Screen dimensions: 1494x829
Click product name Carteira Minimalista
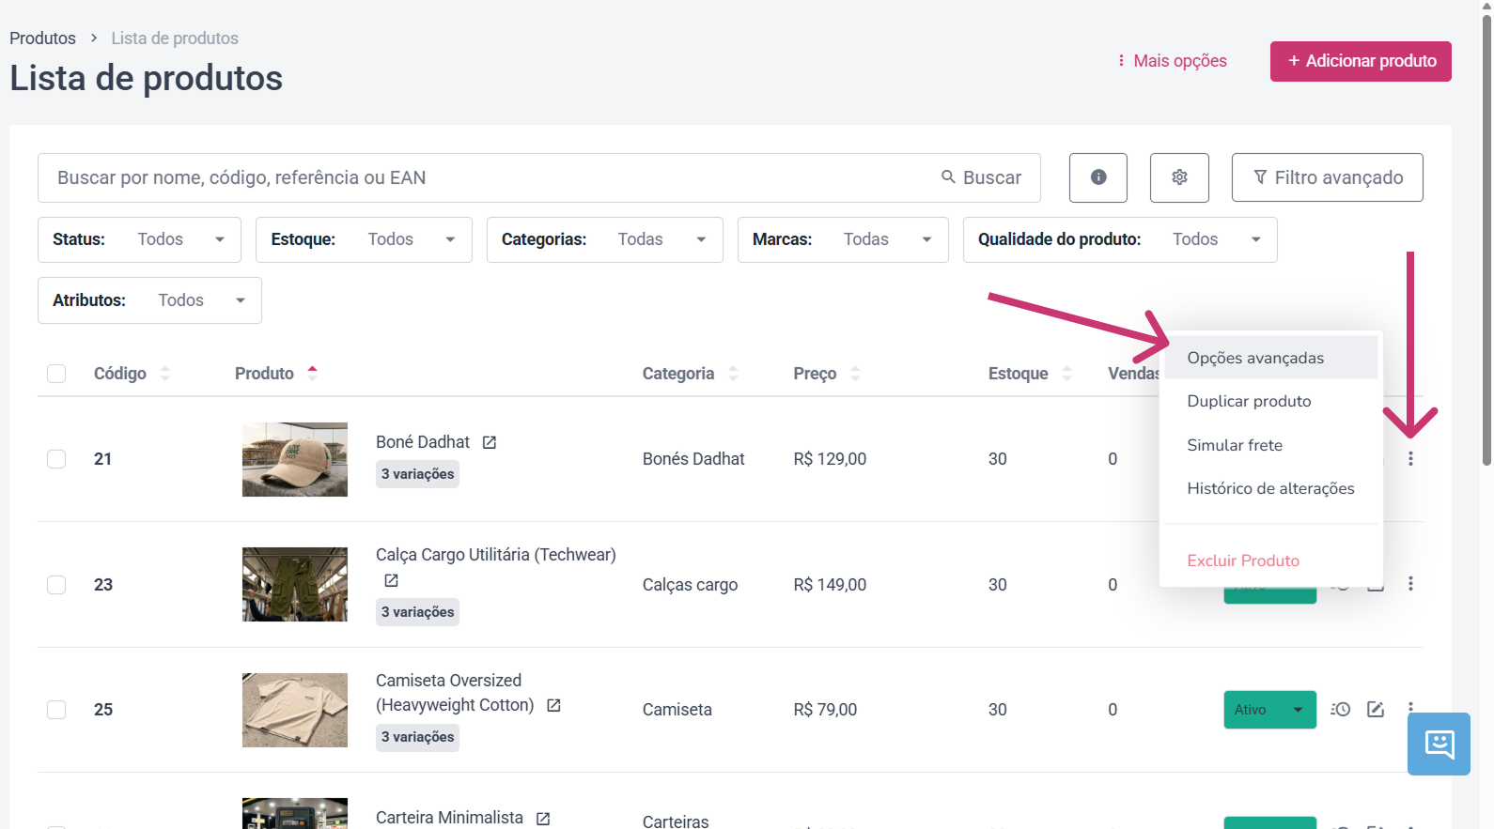pos(449,818)
